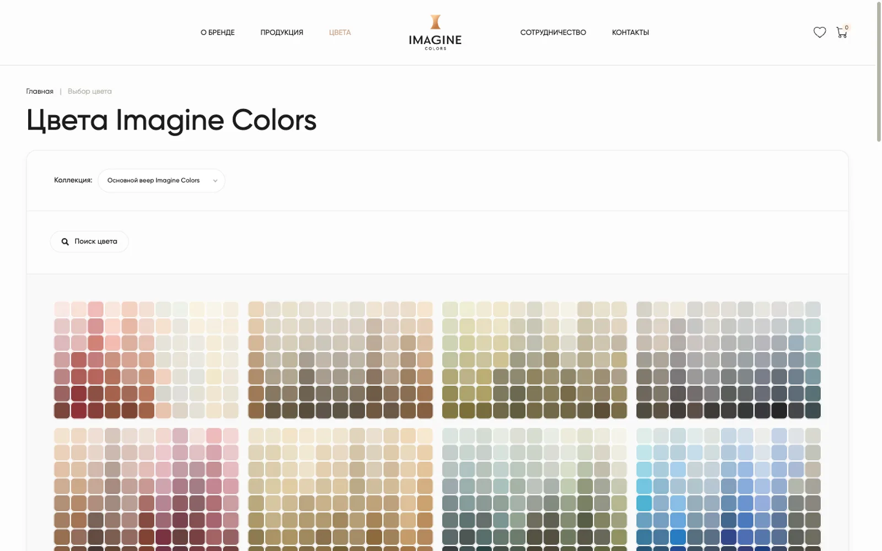Open the shopping cart icon
This screenshot has height=551, width=882.
pyautogui.click(x=842, y=33)
